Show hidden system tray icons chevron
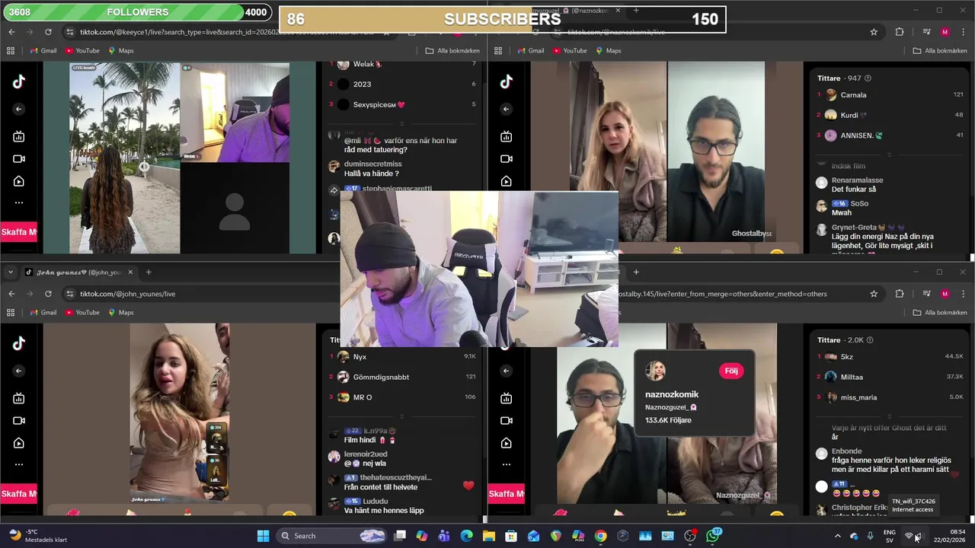This screenshot has width=975, height=548. click(x=838, y=536)
